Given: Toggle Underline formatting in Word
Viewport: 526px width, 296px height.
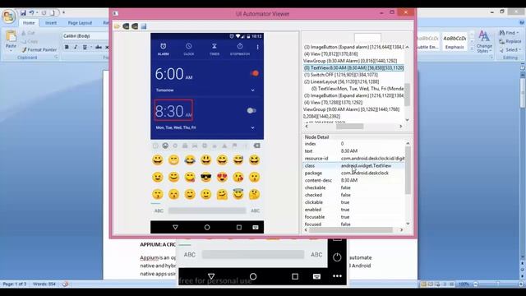Looking at the screenshot, I should [x=85, y=47].
